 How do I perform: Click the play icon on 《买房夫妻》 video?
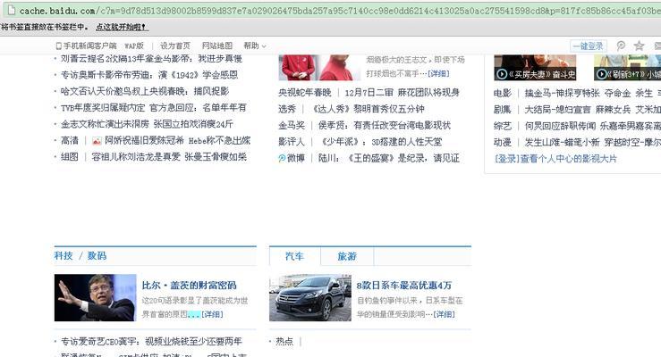(502, 74)
